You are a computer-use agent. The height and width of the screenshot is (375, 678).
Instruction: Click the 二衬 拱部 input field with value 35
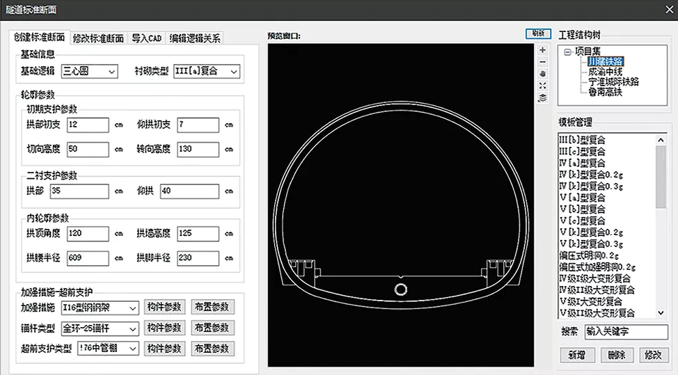79,191
